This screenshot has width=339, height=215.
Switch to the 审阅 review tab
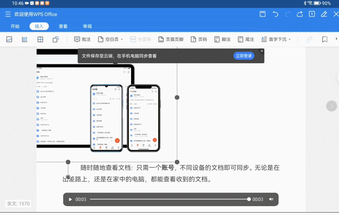point(87,26)
